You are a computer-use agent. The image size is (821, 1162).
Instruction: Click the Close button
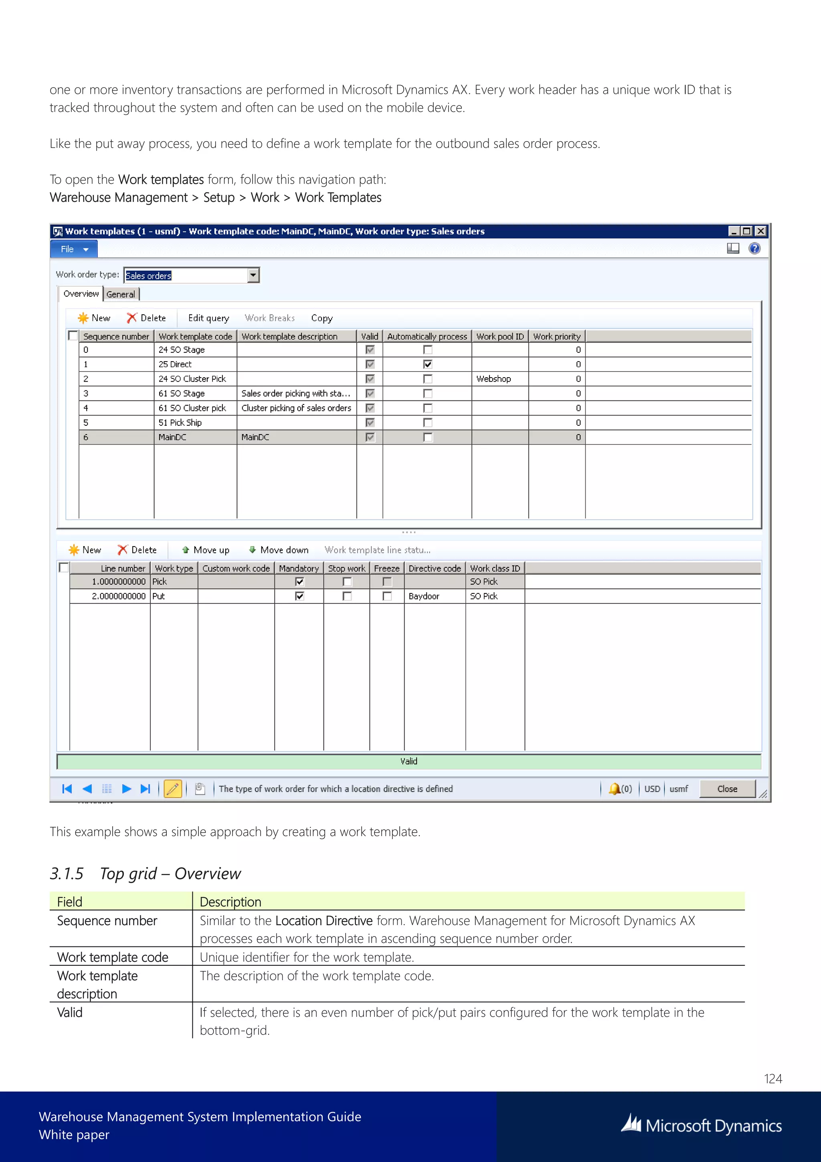(x=727, y=788)
